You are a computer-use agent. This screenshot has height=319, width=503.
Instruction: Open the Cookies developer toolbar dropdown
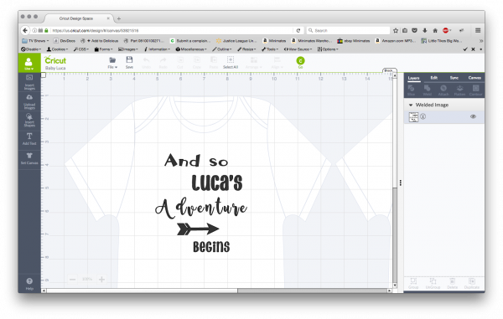[57, 49]
